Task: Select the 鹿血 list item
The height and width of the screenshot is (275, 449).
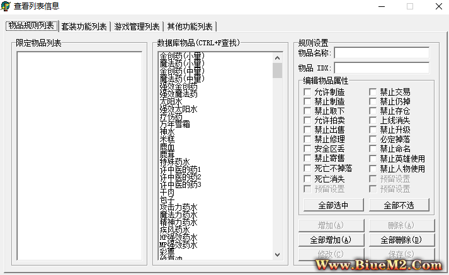Action: tap(168, 147)
